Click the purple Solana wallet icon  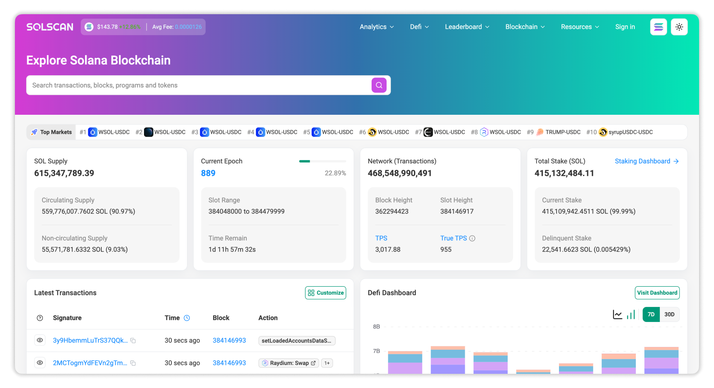658,26
